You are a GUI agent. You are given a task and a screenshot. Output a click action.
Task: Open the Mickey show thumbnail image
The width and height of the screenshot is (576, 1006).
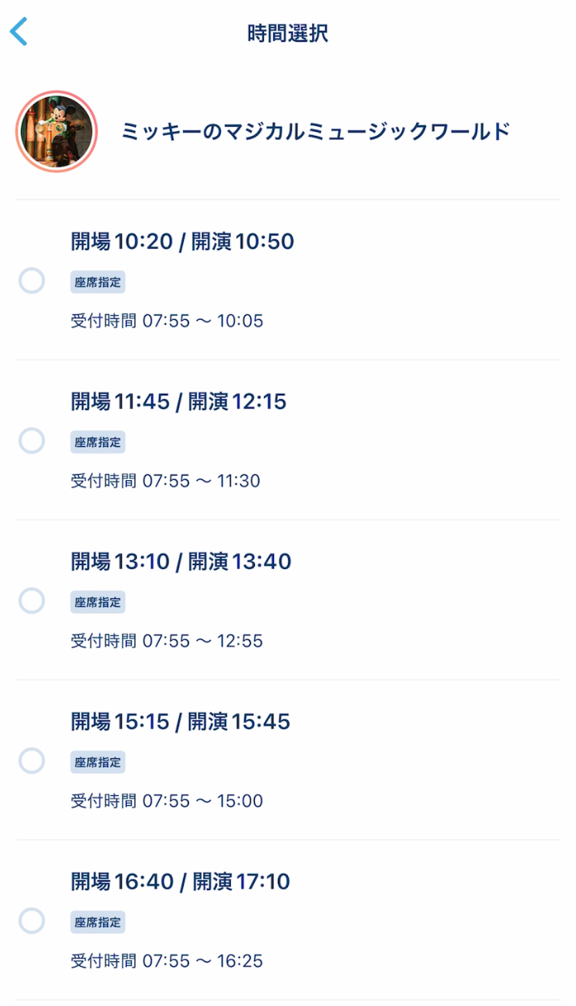[57, 132]
